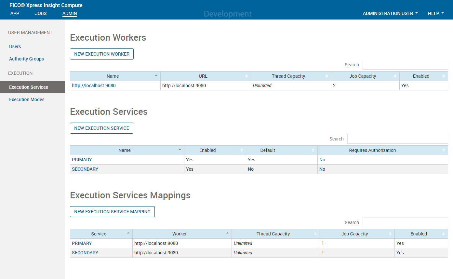Sort workers table by Job Capacity

[365, 76]
